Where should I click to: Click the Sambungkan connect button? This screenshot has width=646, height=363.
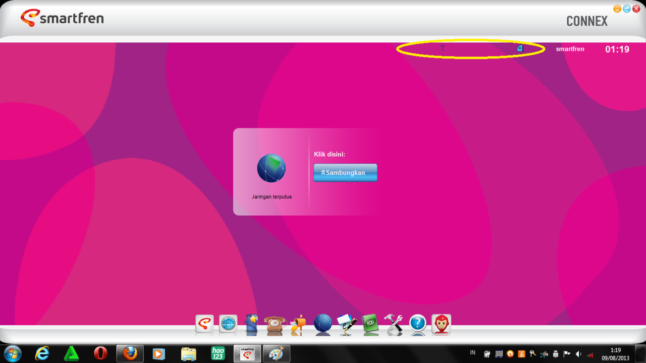click(345, 172)
